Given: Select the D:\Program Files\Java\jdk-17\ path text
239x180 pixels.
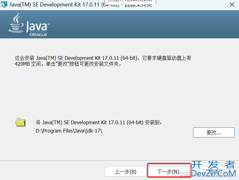Looking at the screenshot, I should 69,131.
